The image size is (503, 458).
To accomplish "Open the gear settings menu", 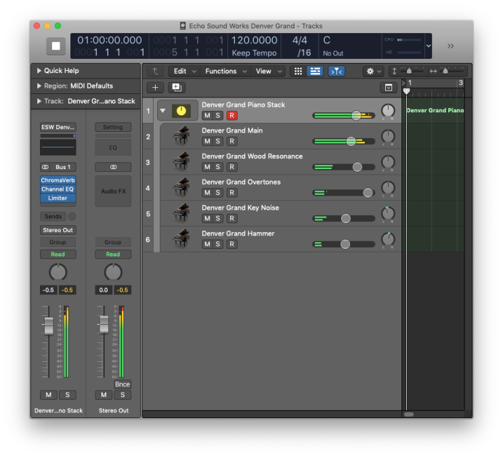I will (x=374, y=71).
